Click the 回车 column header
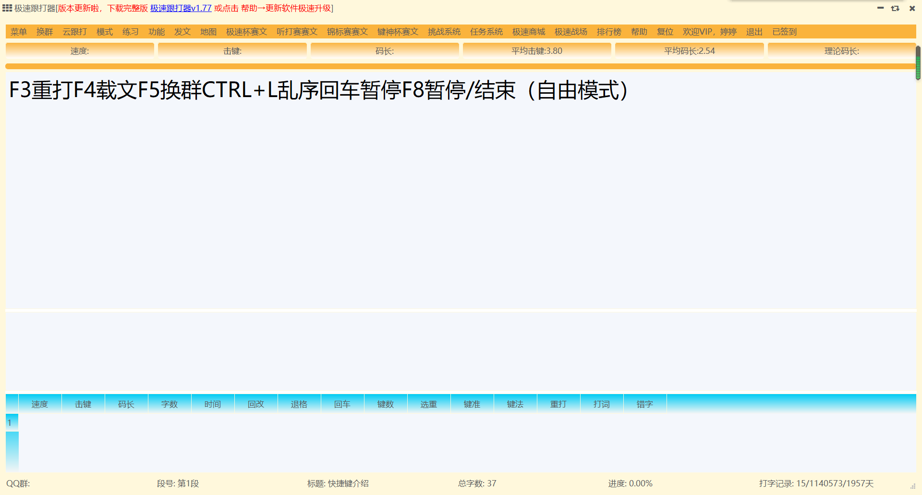 point(342,404)
